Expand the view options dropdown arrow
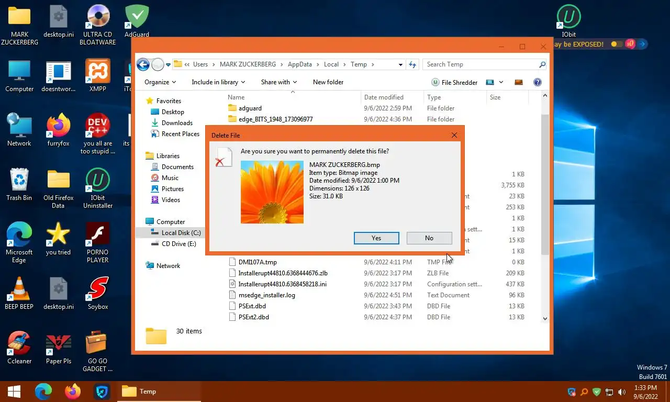Image resolution: width=670 pixels, height=402 pixels. [501, 82]
